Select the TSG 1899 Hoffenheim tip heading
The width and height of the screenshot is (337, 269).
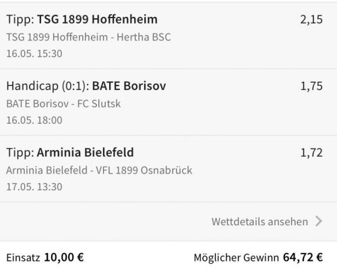(82, 20)
